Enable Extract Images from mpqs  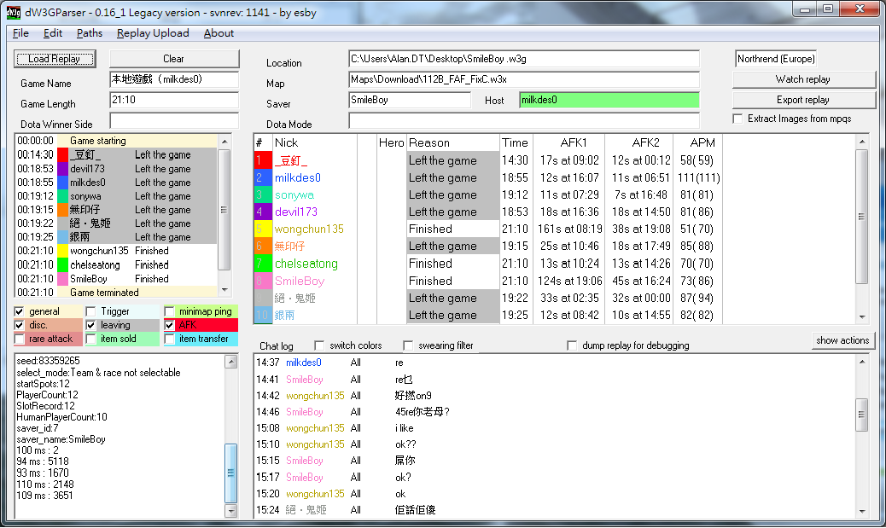click(x=738, y=119)
